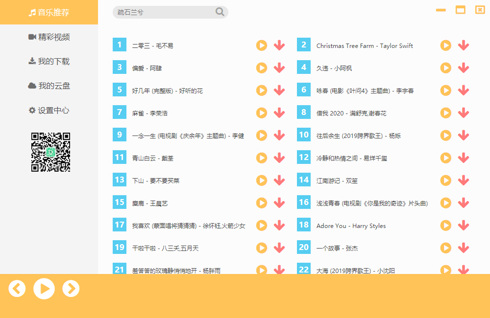Play 二零三 by 毛不易
The height and width of the screenshot is (318, 490).
point(261,45)
